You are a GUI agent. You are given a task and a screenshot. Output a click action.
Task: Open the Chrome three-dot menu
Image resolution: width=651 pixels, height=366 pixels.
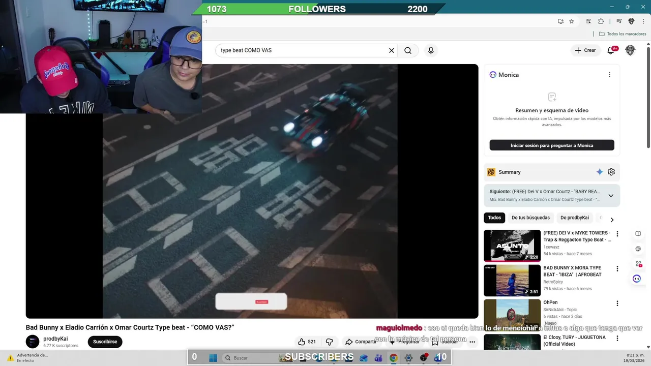(x=643, y=21)
